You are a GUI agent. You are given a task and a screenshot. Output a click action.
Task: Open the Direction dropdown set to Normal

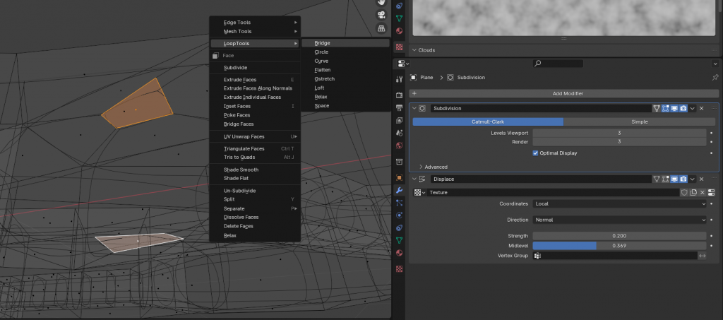coord(619,220)
